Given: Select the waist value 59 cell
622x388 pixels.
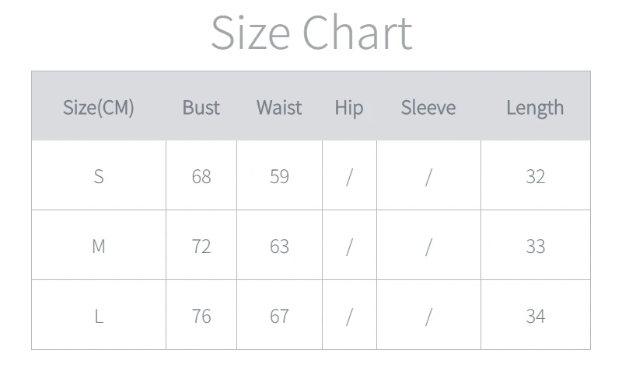Looking at the screenshot, I should click(x=279, y=176).
